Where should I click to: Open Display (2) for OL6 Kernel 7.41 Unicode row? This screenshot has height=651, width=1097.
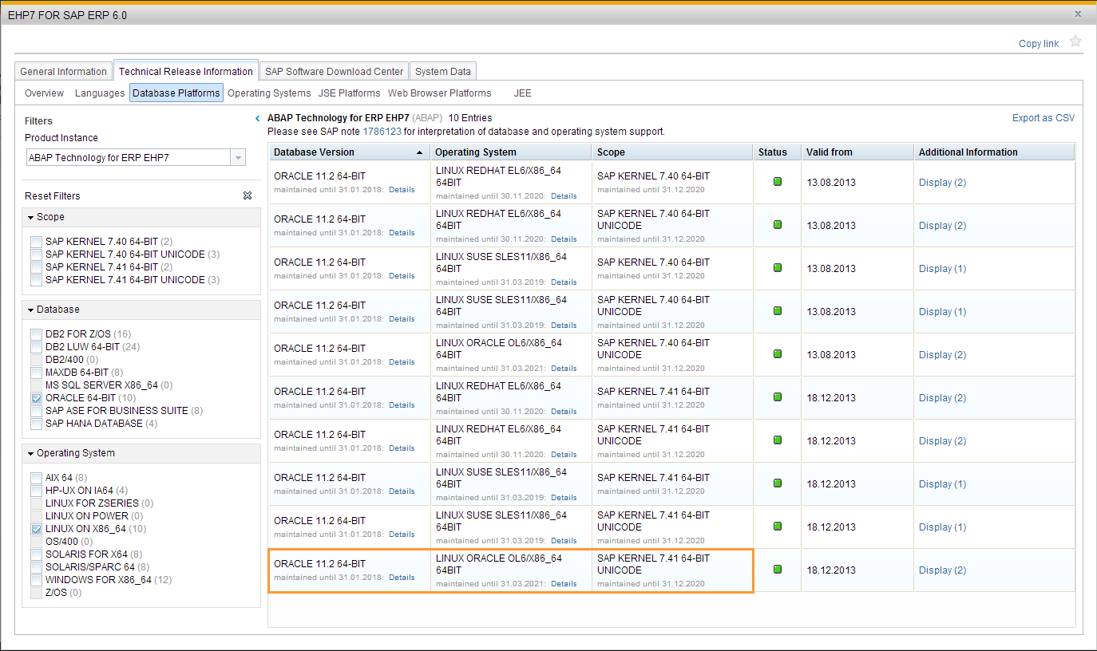pos(942,570)
